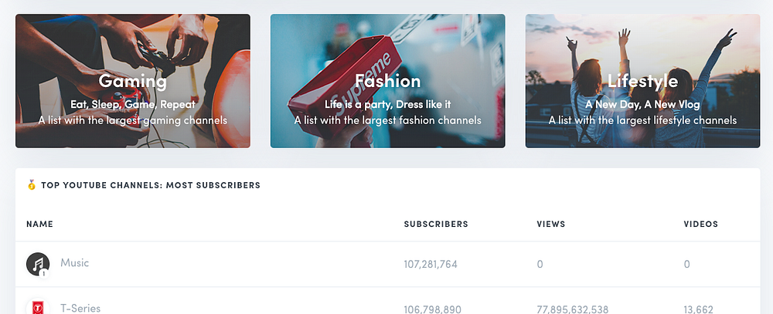This screenshot has width=773, height=314.
Task: Click the NAME column header
Action: click(x=39, y=225)
